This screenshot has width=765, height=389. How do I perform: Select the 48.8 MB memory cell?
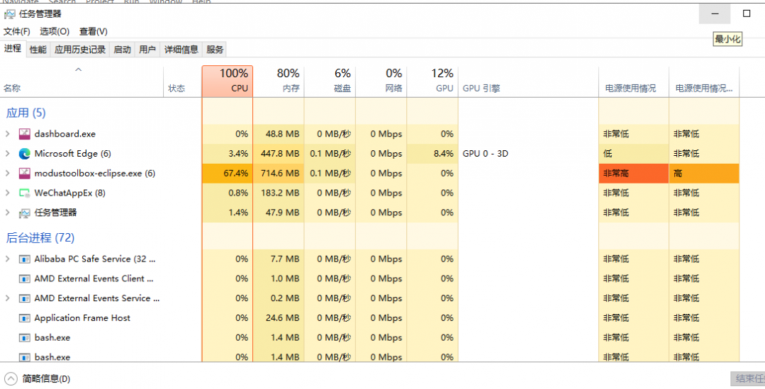[279, 134]
